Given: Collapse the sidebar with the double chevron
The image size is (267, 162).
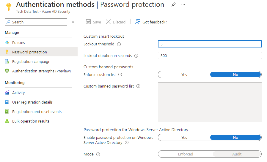Looking at the screenshot, I should 73,22.
